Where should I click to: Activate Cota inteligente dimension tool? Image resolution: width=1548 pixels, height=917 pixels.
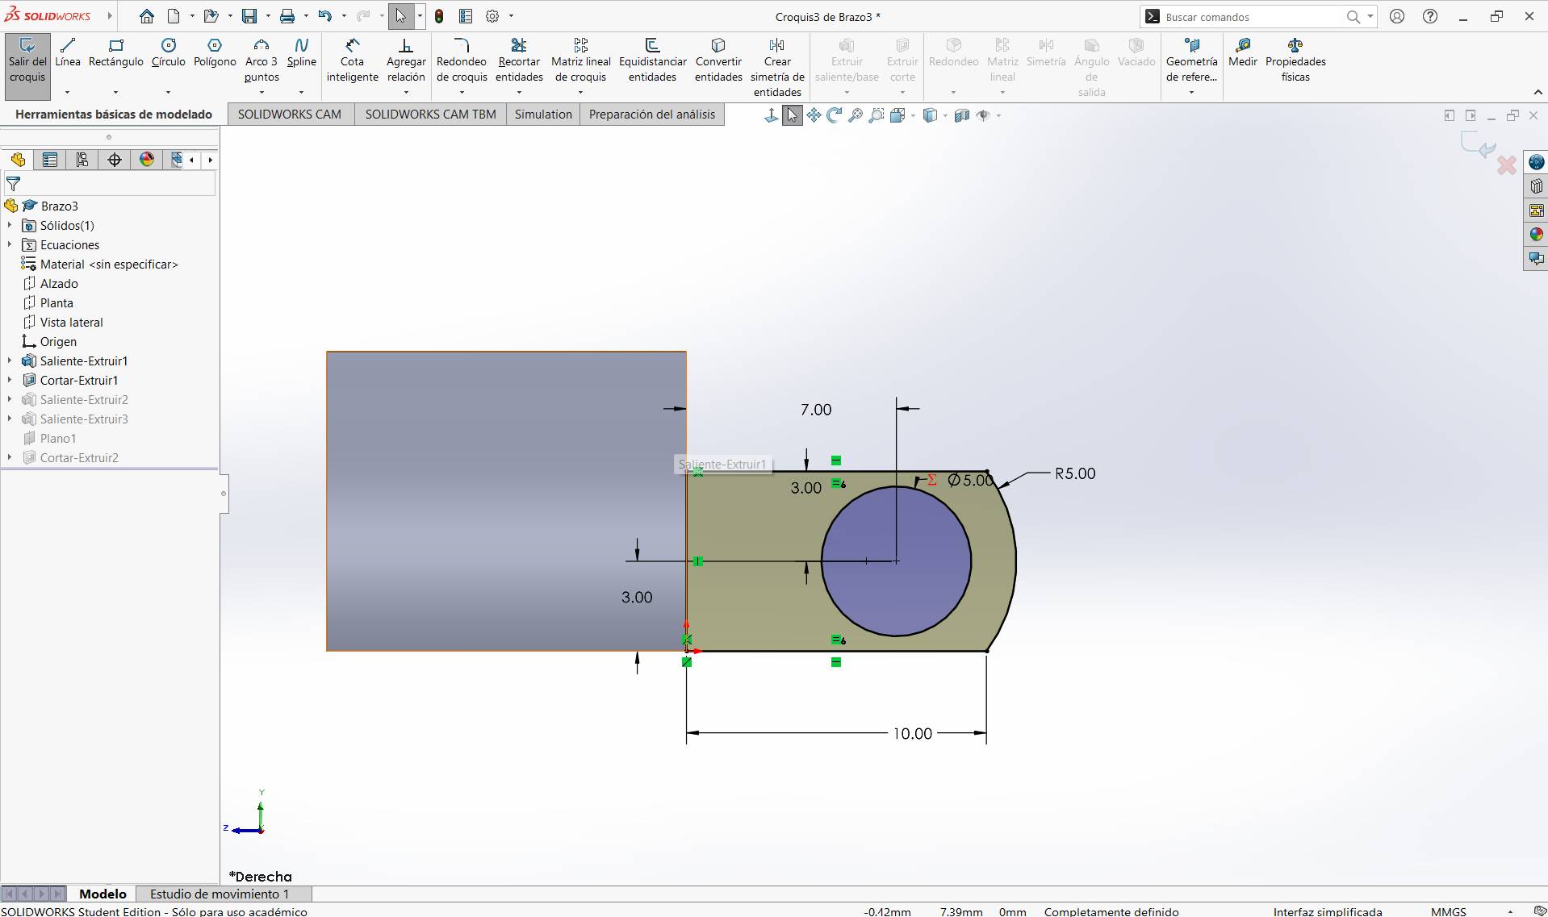(x=353, y=60)
